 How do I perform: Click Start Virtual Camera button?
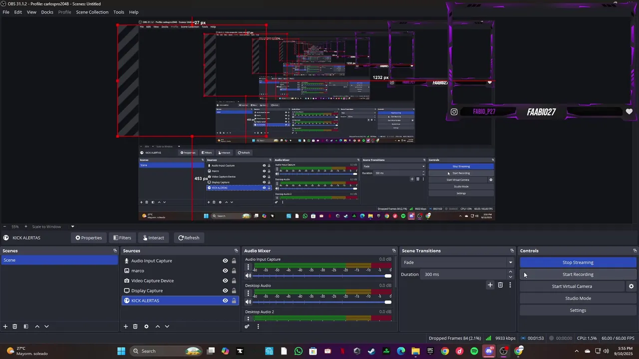pos(572,286)
